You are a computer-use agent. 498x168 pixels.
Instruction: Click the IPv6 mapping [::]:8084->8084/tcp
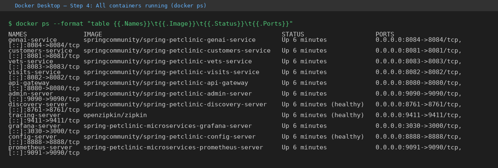tap(44, 45)
